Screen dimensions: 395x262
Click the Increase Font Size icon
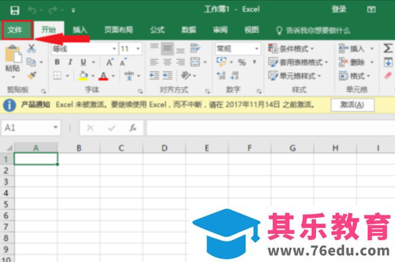coord(110,62)
